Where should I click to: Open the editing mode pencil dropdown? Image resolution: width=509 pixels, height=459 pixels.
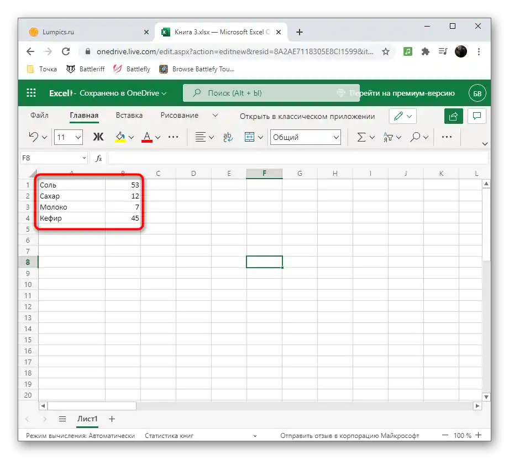[402, 116]
